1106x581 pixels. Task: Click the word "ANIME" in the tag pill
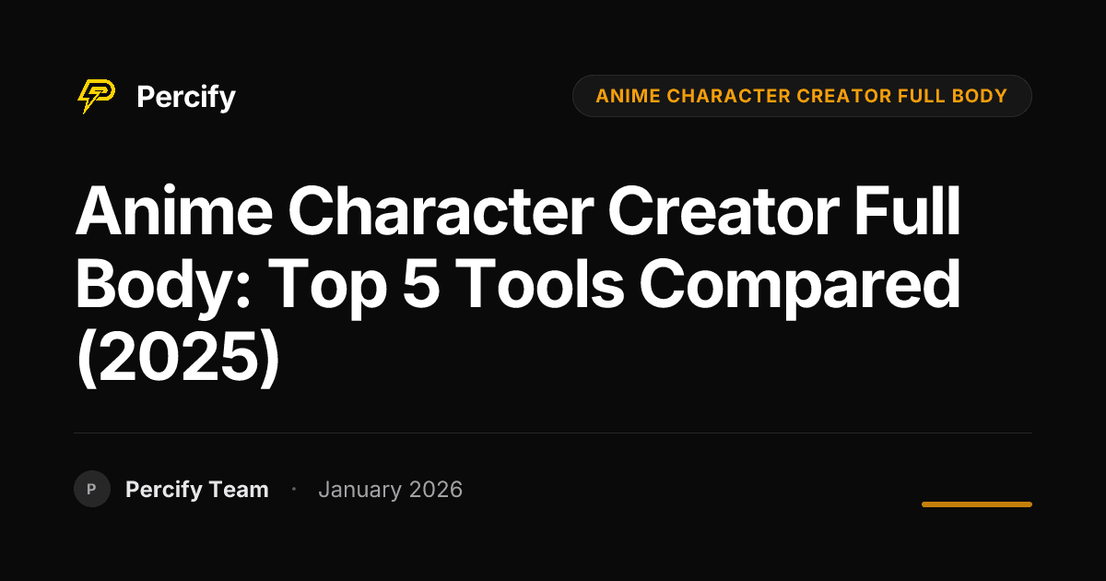click(x=622, y=96)
